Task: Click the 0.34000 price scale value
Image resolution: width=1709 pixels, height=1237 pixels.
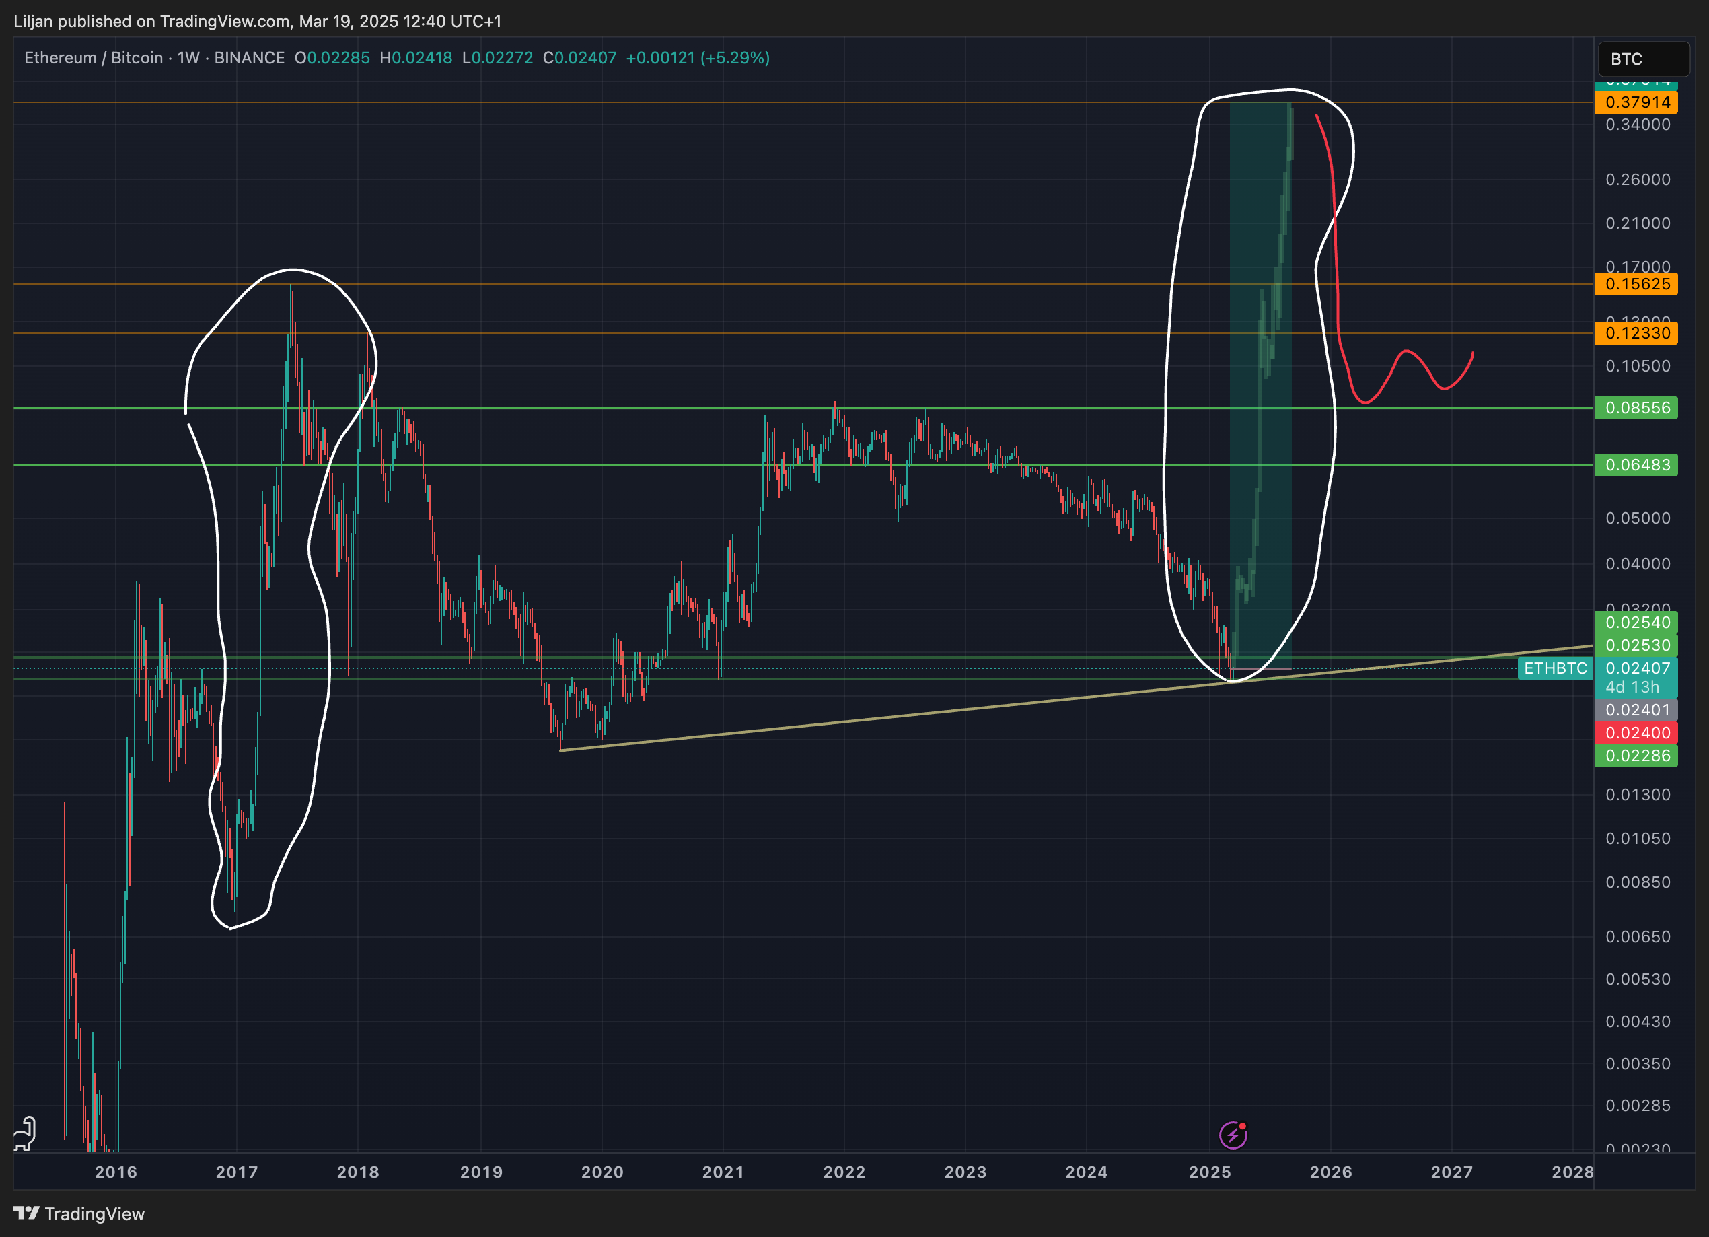Action: coord(1638,125)
